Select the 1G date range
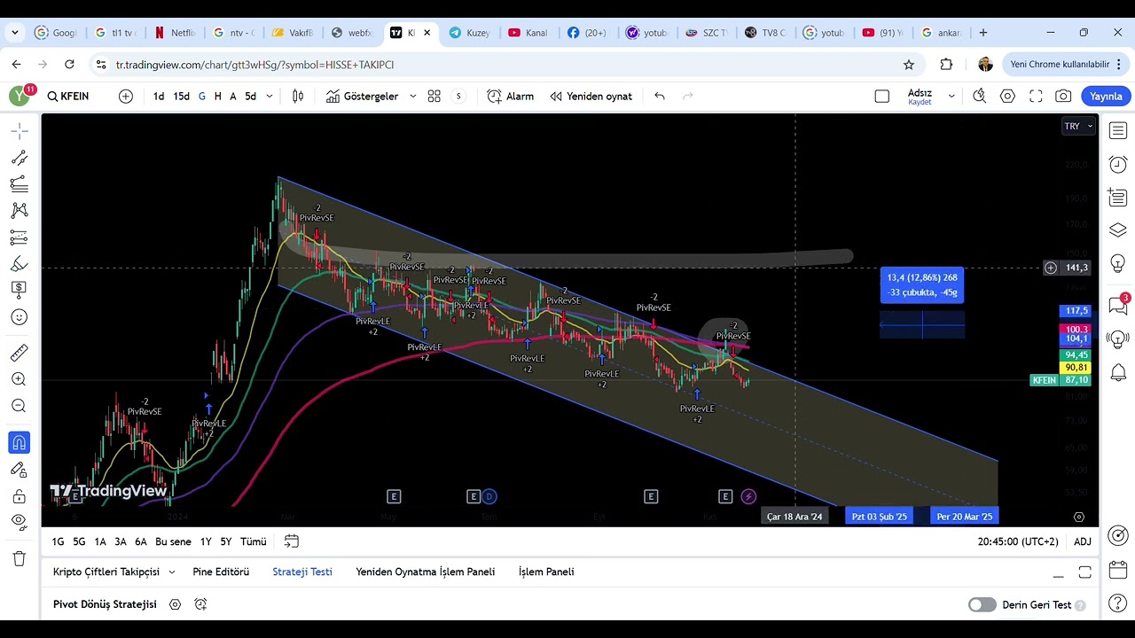Image resolution: width=1135 pixels, height=638 pixels. click(x=58, y=541)
